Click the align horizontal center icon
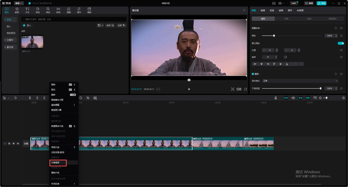 pyautogui.click(x=261, y=64)
